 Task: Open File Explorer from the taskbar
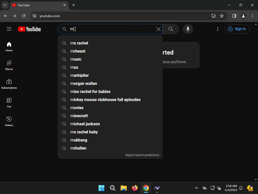[123, 188]
